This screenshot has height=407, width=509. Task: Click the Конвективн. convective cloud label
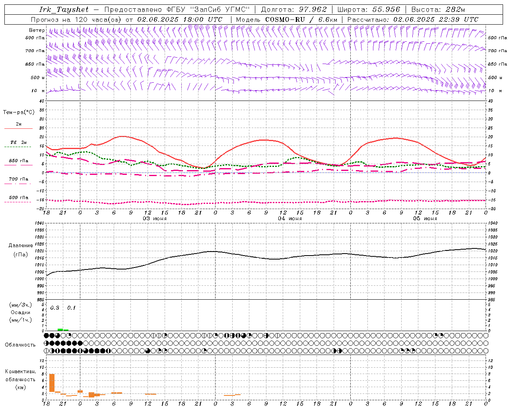tap(21, 372)
